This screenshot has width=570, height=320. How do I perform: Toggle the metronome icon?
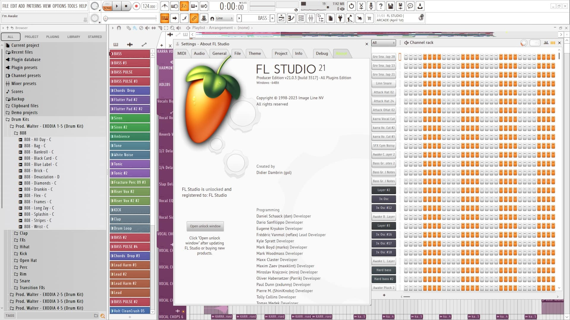tap(165, 6)
